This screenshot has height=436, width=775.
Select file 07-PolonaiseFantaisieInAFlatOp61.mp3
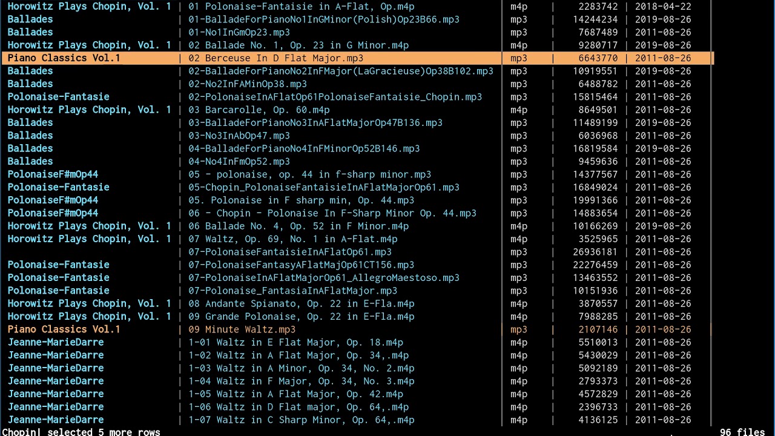coord(290,252)
